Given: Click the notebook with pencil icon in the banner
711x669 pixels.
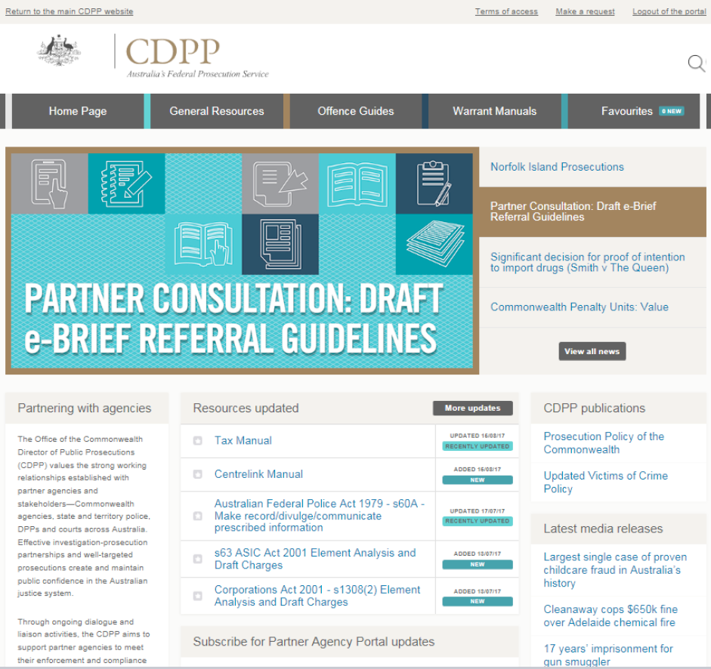Looking at the screenshot, I should coord(126,183).
